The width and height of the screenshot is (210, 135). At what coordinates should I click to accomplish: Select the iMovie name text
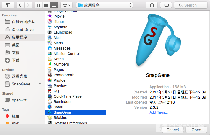point(59,16)
